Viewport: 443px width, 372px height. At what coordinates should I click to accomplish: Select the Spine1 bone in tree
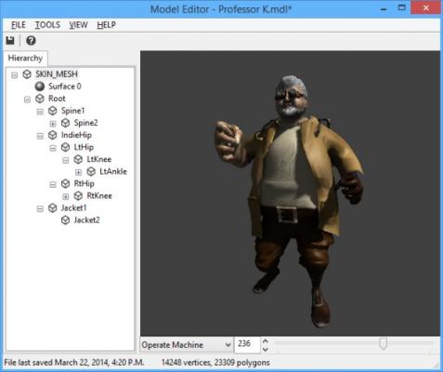[72, 111]
